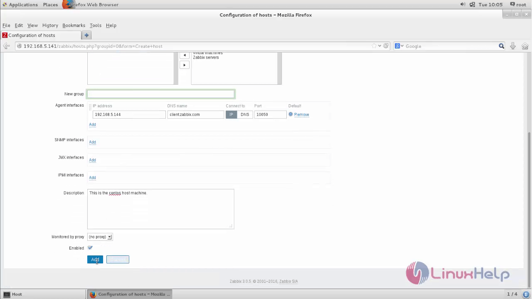Click the Description text area
Image resolution: width=532 pixels, height=299 pixels.
pos(161,209)
